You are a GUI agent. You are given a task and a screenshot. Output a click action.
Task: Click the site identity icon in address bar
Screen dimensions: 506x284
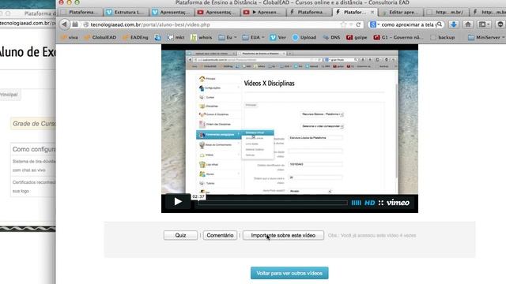[85, 24]
